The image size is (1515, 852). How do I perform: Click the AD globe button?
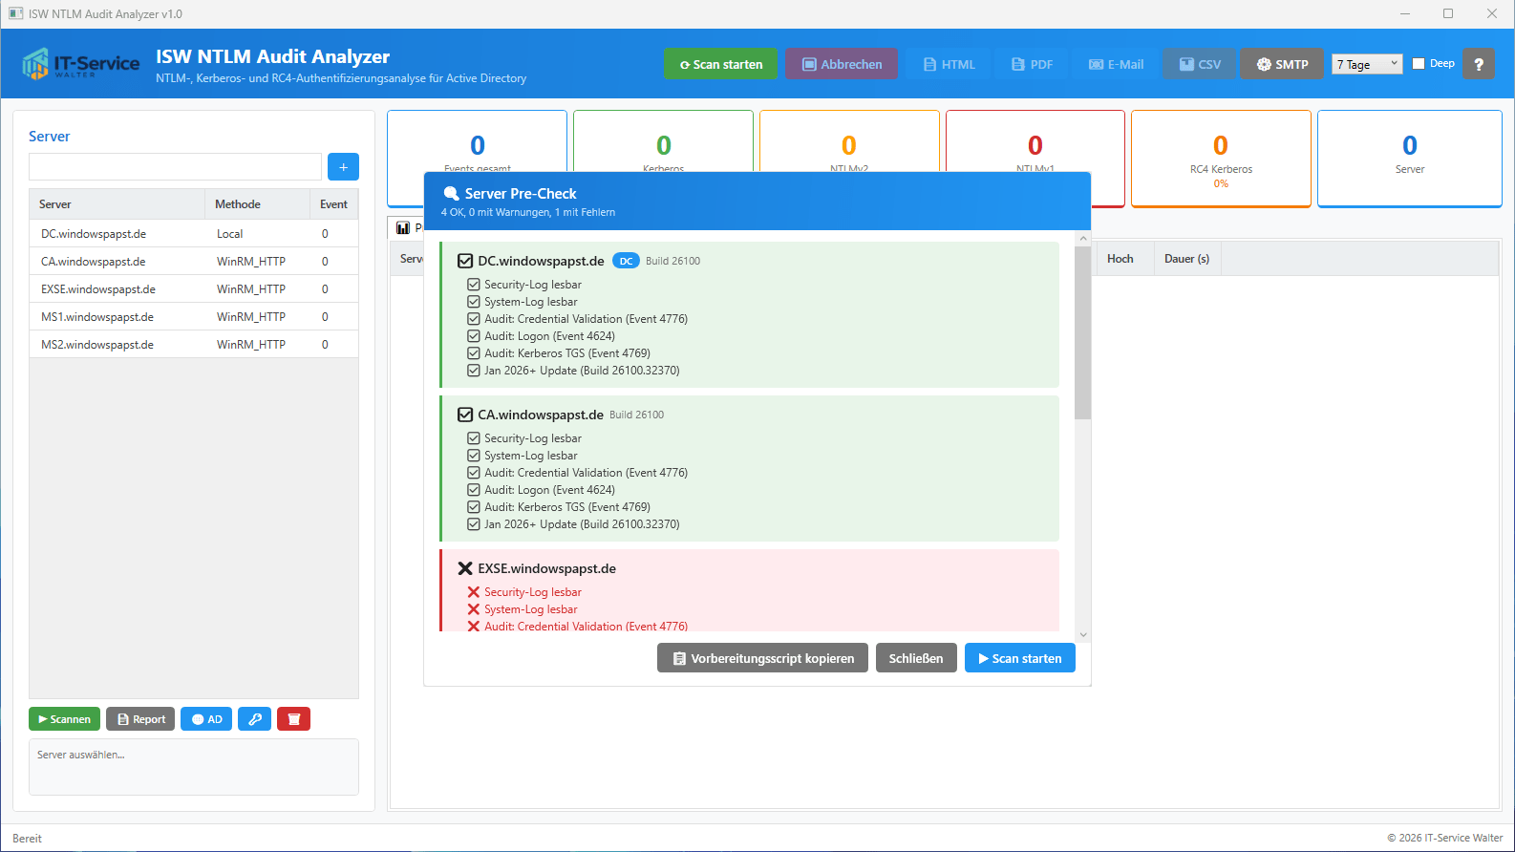[207, 719]
